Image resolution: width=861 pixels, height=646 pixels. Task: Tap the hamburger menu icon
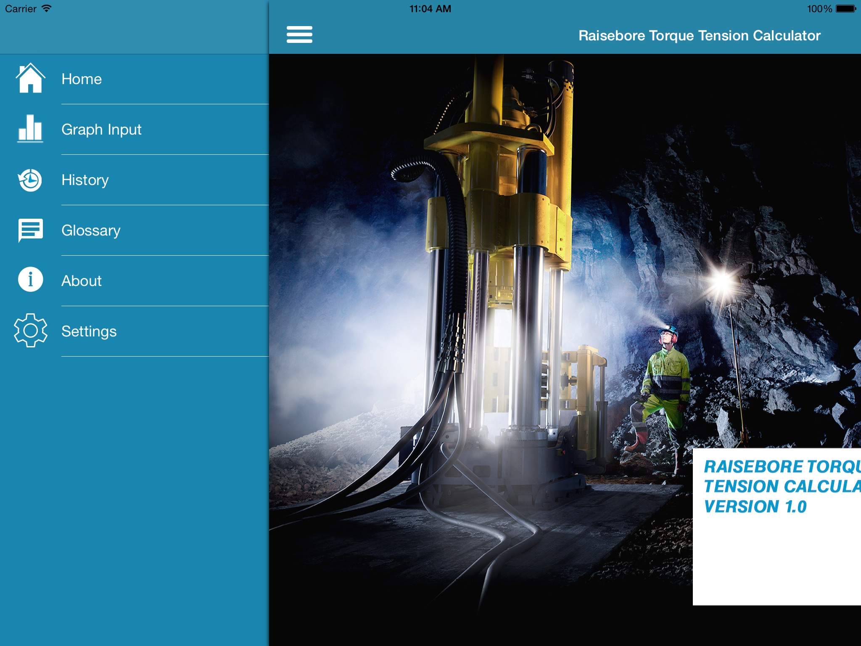(x=299, y=34)
